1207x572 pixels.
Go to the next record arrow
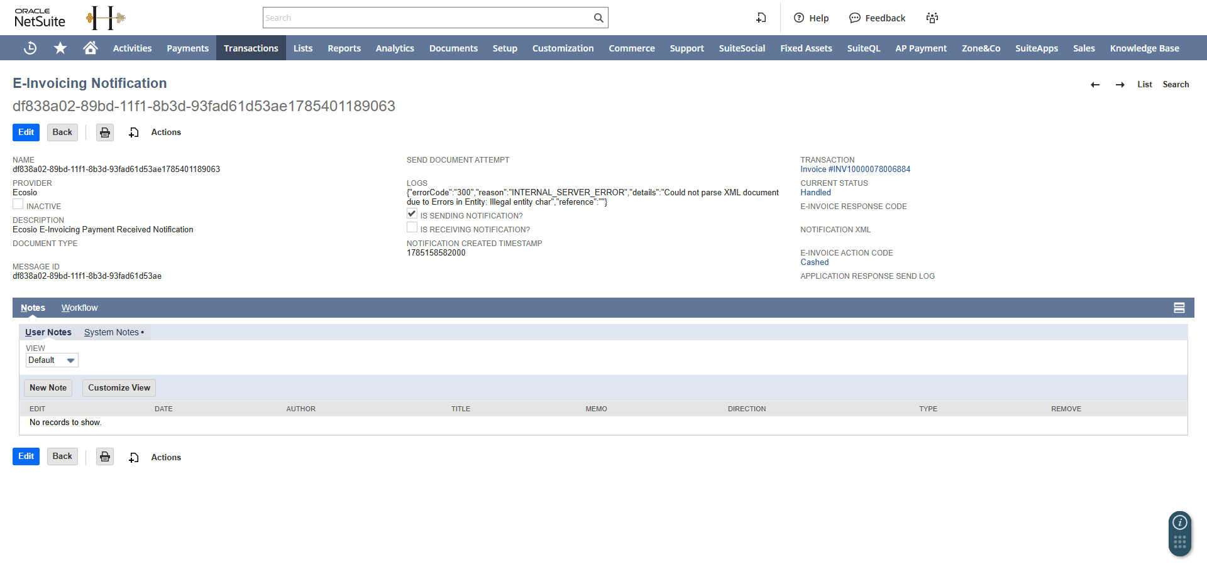(1120, 85)
